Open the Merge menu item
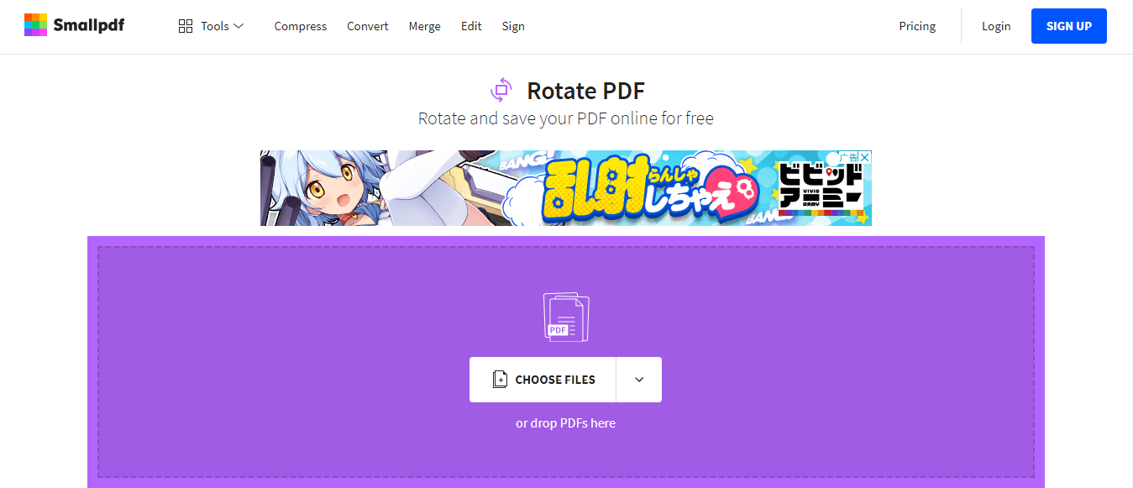Viewport: 1133px width, 488px height. point(425,26)
